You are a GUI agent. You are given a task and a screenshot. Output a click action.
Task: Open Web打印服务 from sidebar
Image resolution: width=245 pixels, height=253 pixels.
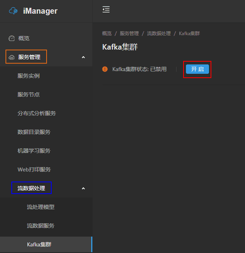[x=34, y=169]
